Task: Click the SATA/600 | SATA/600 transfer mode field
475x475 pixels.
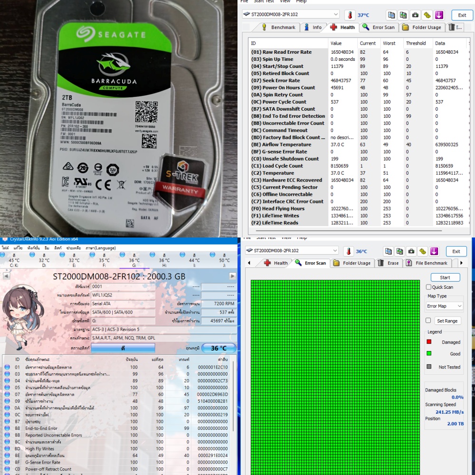Action: click(x=123, y=313)
